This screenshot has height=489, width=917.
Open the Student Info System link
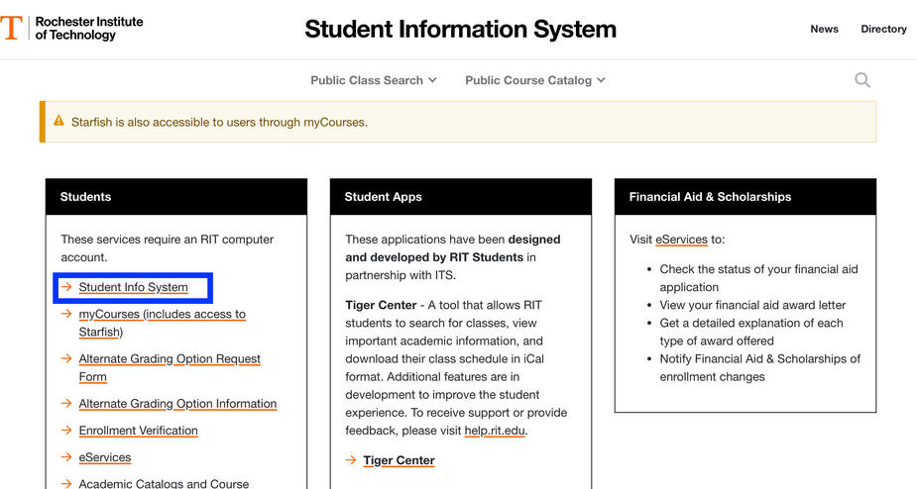point(134,287)
